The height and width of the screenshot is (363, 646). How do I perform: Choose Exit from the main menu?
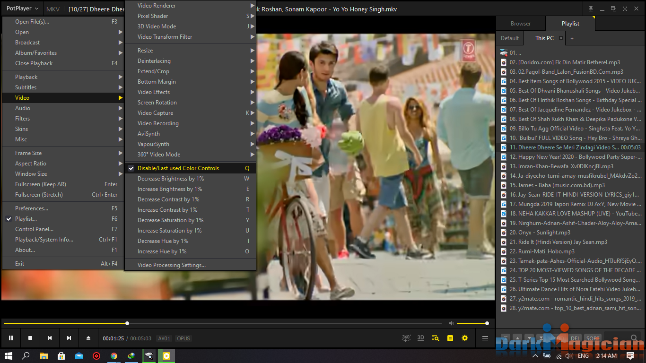63,264
